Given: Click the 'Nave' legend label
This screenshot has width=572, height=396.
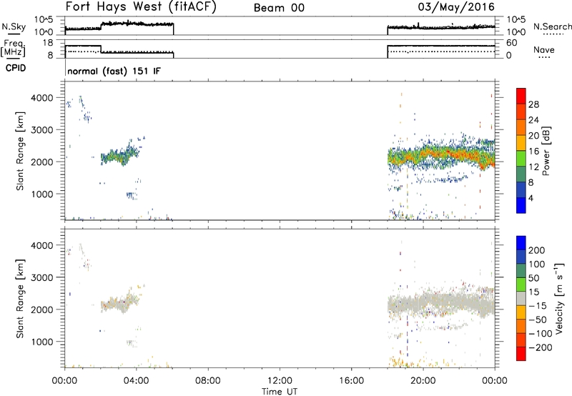Looking at the screenshot, I should tap(544, 49).
